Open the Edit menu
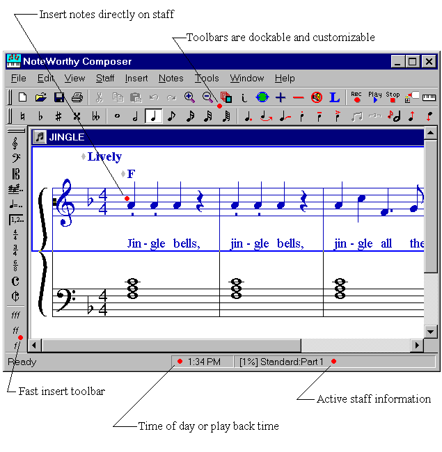The width and height of the screenshot is (442, 452). tap(45, 78)
